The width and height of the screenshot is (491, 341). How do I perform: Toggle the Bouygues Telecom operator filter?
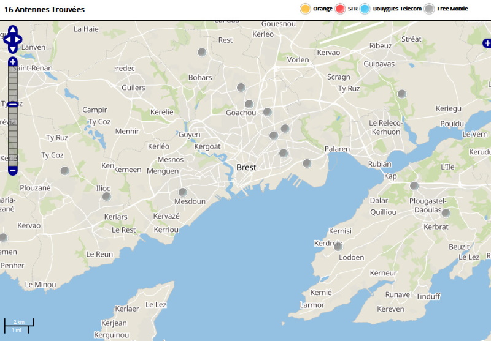[365, 9]
